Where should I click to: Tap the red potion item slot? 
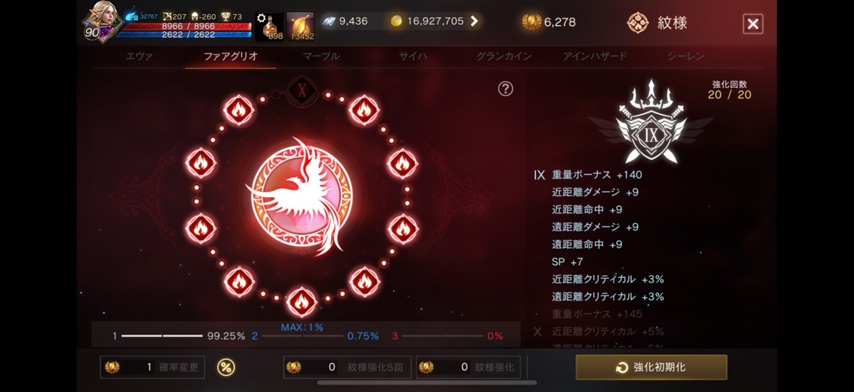click(270, 26)
